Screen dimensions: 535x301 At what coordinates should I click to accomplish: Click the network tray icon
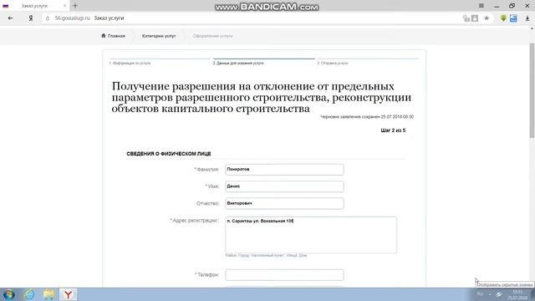click(x=499, y=294)
